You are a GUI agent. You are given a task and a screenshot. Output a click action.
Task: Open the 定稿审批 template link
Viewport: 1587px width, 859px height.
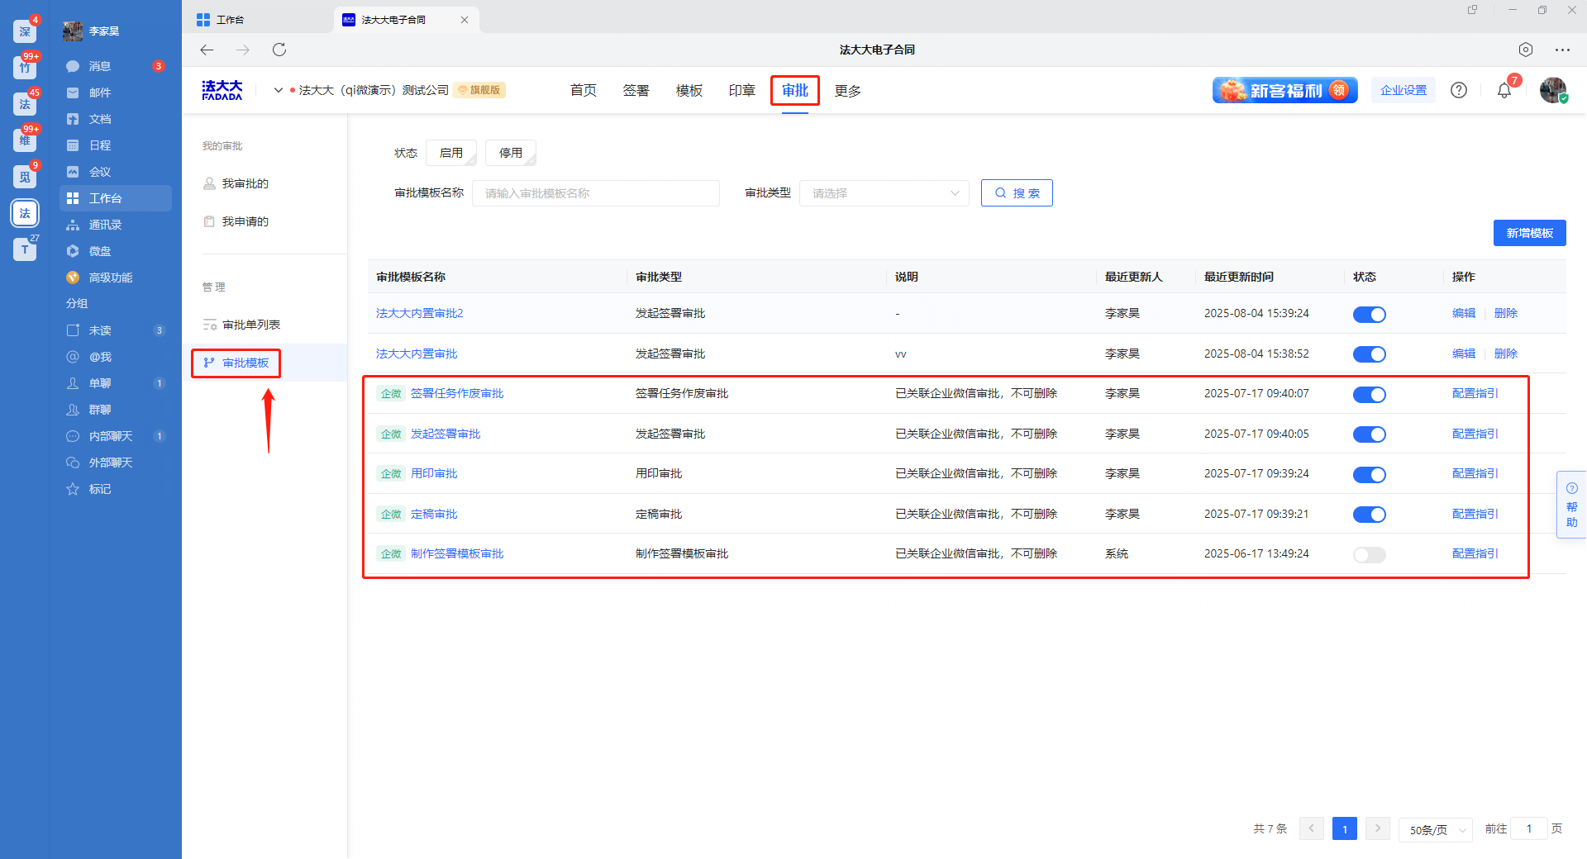coord(434,514)
